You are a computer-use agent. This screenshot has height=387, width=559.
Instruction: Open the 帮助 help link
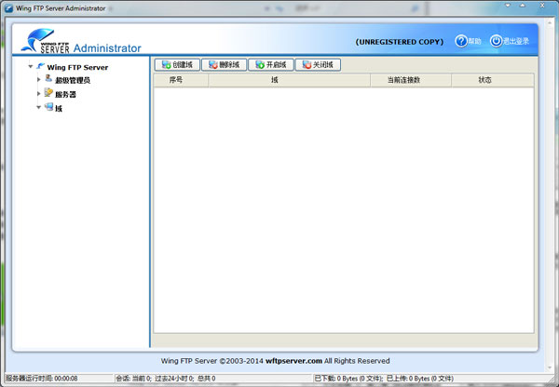coord(474,41)
